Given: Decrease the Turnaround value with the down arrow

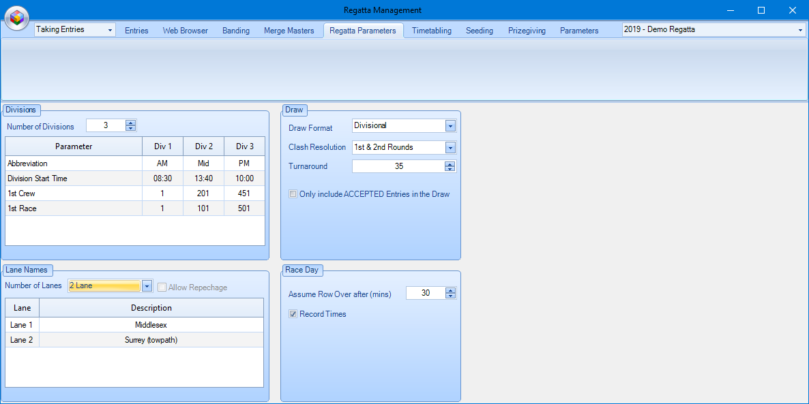Looking at the screenshot, I should tap(450, 169).
